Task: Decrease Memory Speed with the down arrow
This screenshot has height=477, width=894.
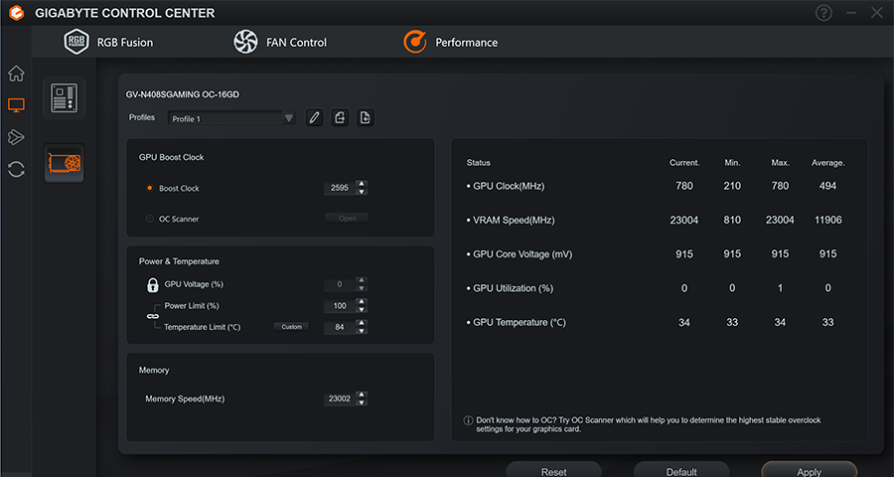Action: pyautogui.click(x=362, y=402)
